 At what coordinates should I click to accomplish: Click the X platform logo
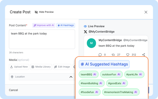(x=86, y=32)
